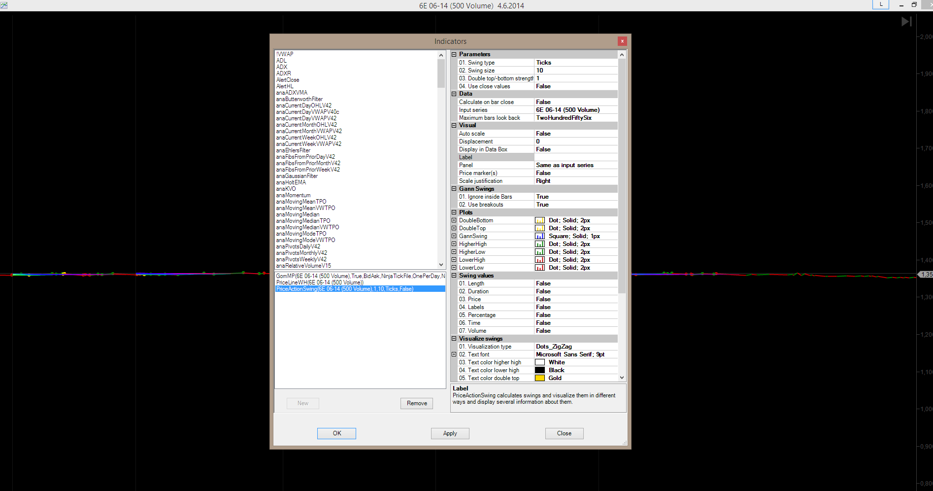933x491 pixels.
Task: Select the white higher high text color swatch
Action: (540, 362)
